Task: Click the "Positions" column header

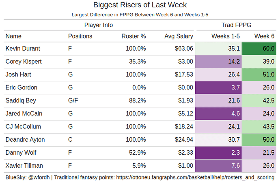Action: click(80, 36)
